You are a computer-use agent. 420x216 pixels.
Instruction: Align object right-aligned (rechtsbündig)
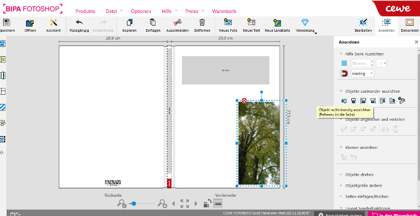373,100
